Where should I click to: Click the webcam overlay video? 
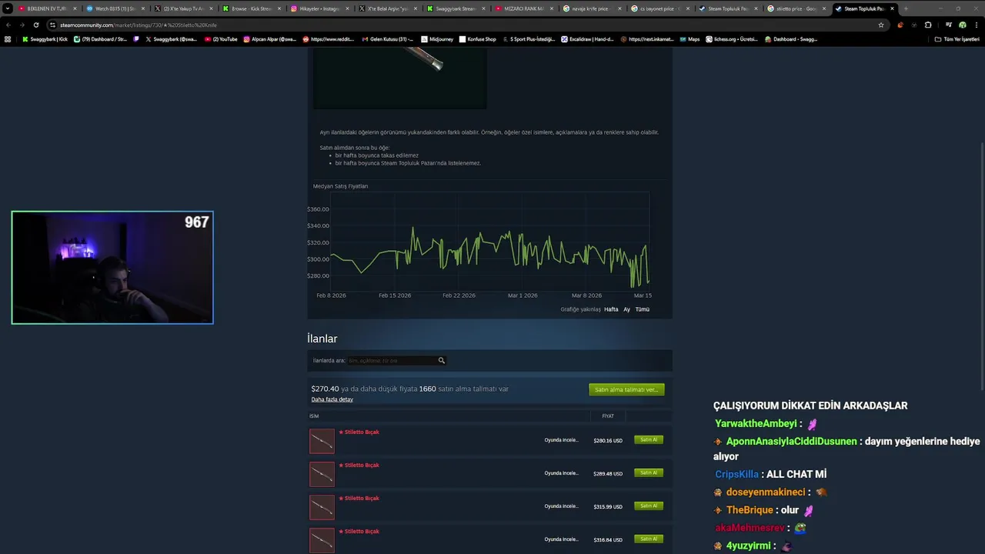pyautogui.click(x=112, y=268)
